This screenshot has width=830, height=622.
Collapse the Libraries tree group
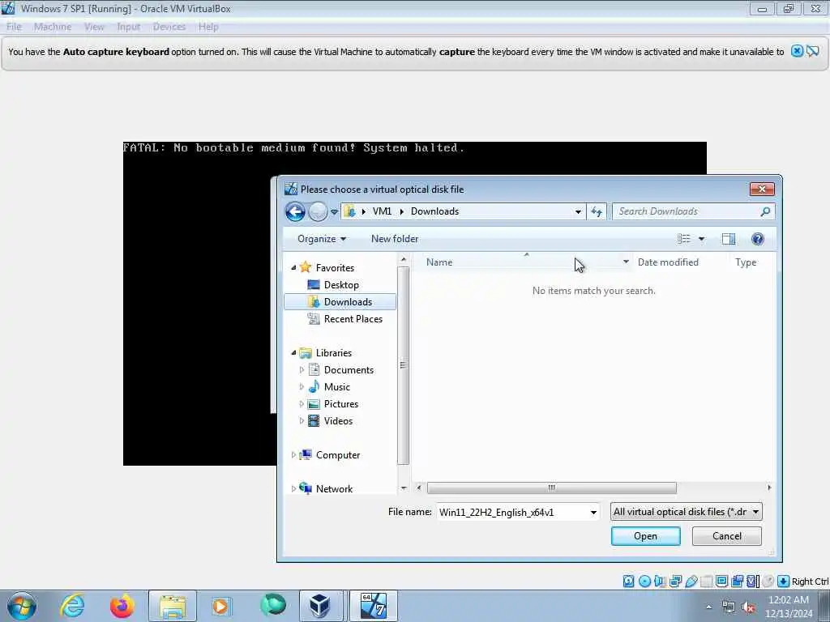pyautogui.click(x=293, y=353)
